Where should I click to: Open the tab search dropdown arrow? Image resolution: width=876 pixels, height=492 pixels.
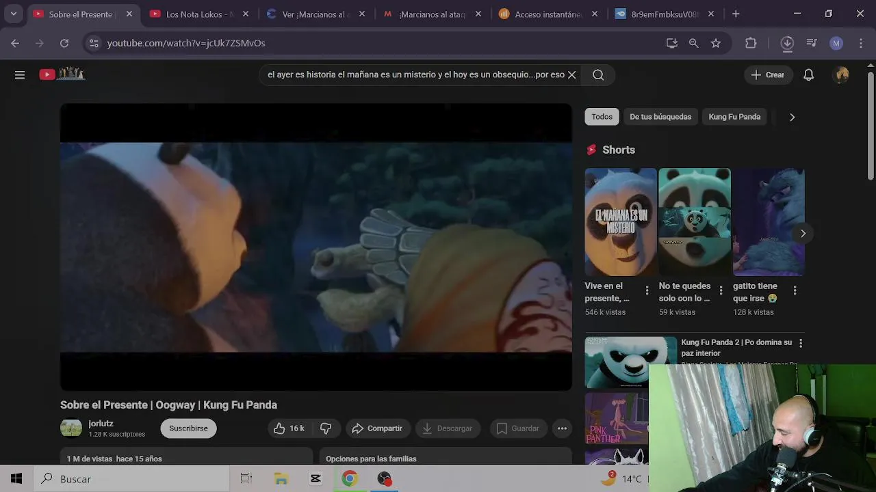13,14
